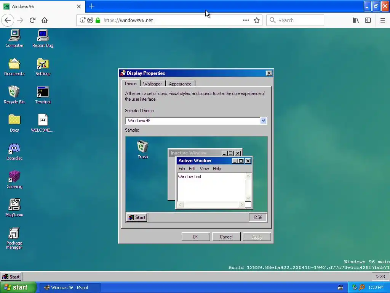
Task: Click Edit in the sample Active Window
Action: (x=192, y=169)
